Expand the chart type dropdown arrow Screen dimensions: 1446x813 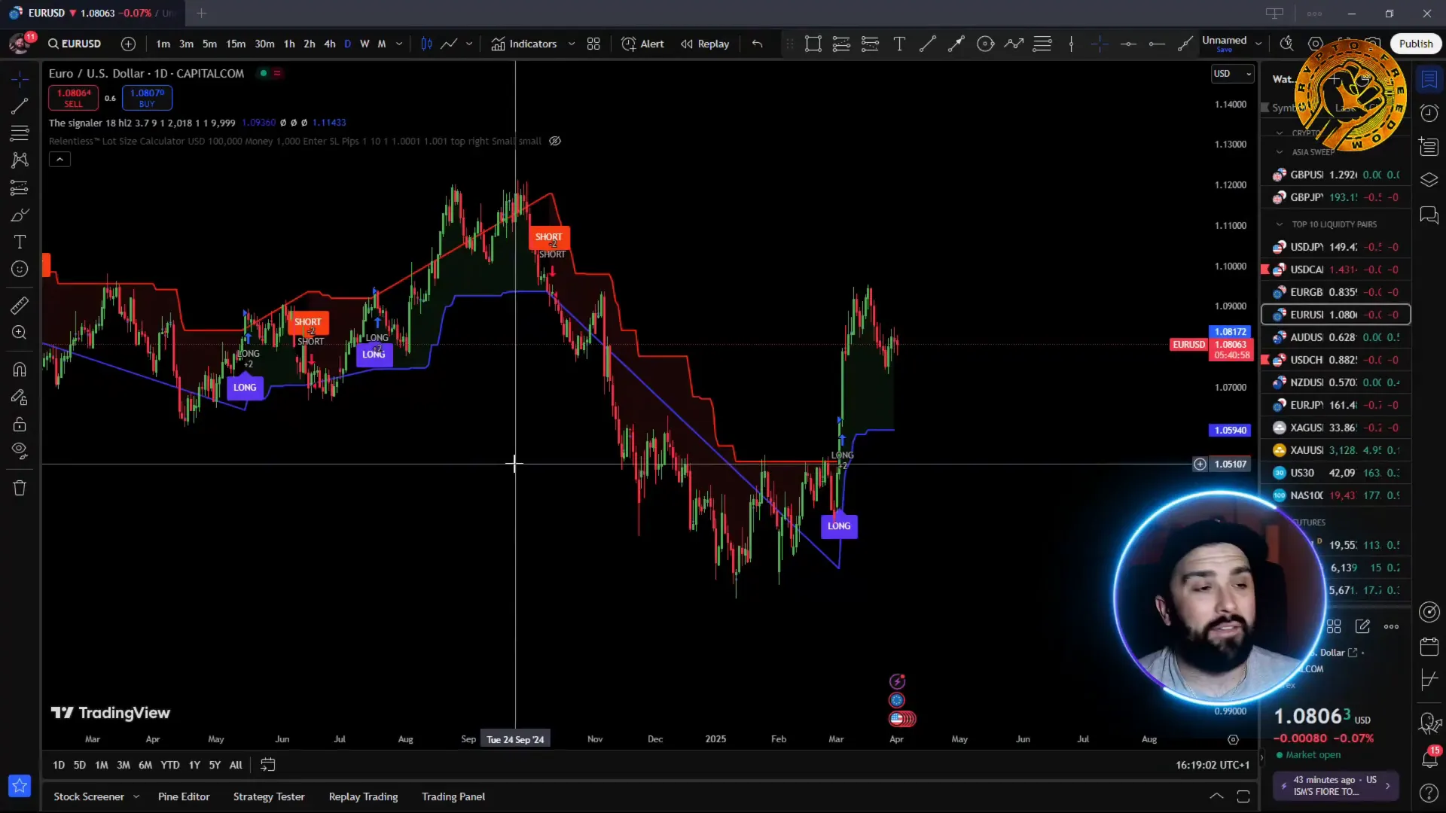coord(469,44)
